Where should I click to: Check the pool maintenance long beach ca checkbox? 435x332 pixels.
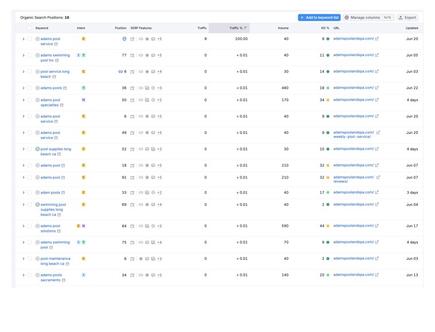pos(29,259)
